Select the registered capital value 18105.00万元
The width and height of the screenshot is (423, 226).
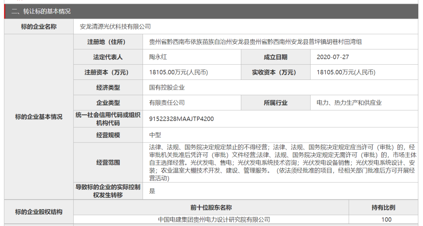179,72
